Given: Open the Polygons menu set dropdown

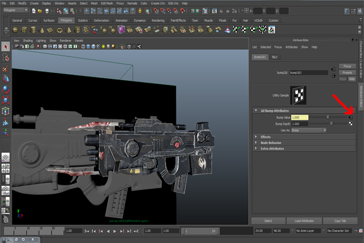Looking at the screenshot, I should [x=16, y=10].
